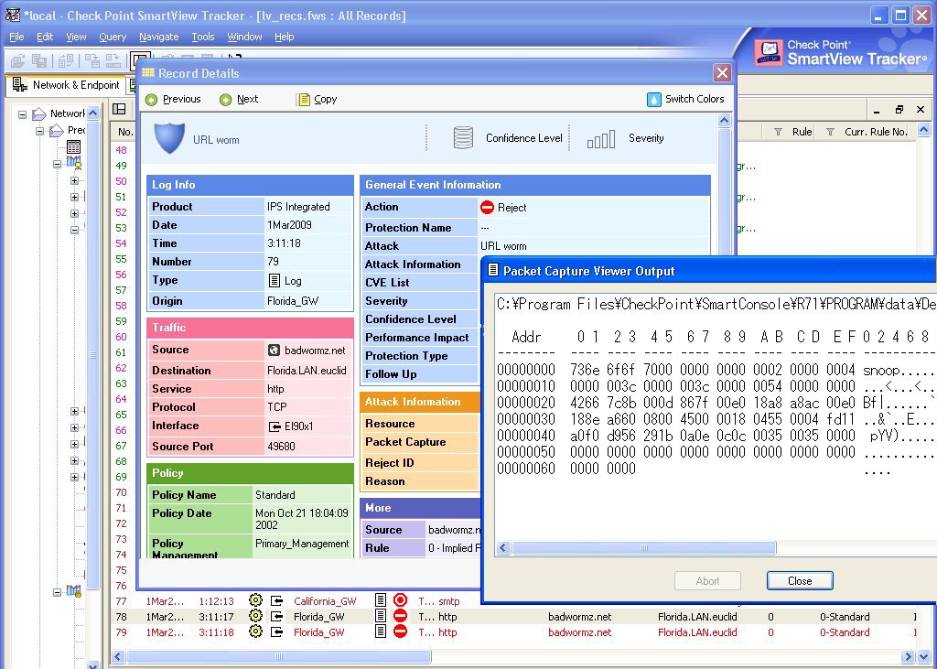Click the Check Point SmartView Tracker logo
937x669 pixels.
point(838,52)
